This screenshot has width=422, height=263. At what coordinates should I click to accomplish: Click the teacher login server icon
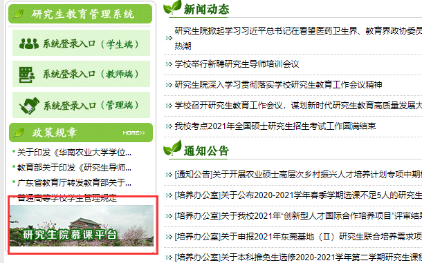(27, 75)
